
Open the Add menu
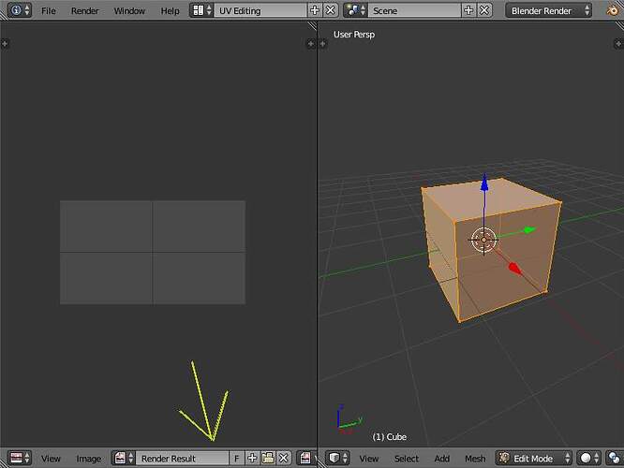[x=441, y=459]
